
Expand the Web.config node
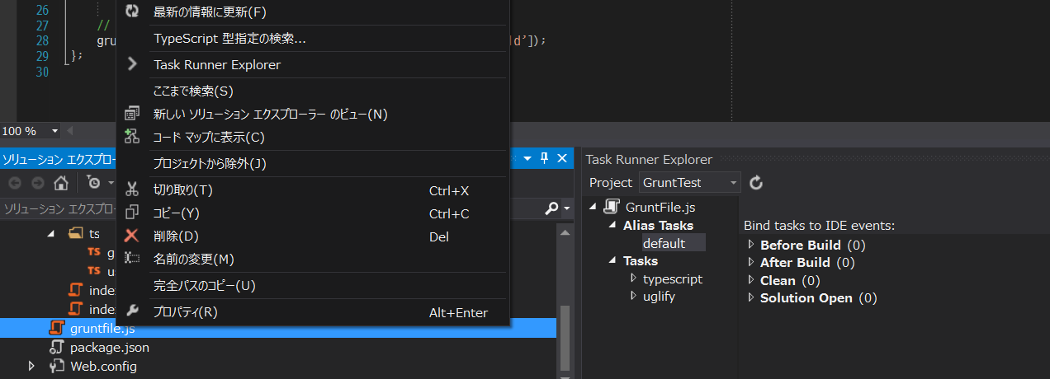32,366
